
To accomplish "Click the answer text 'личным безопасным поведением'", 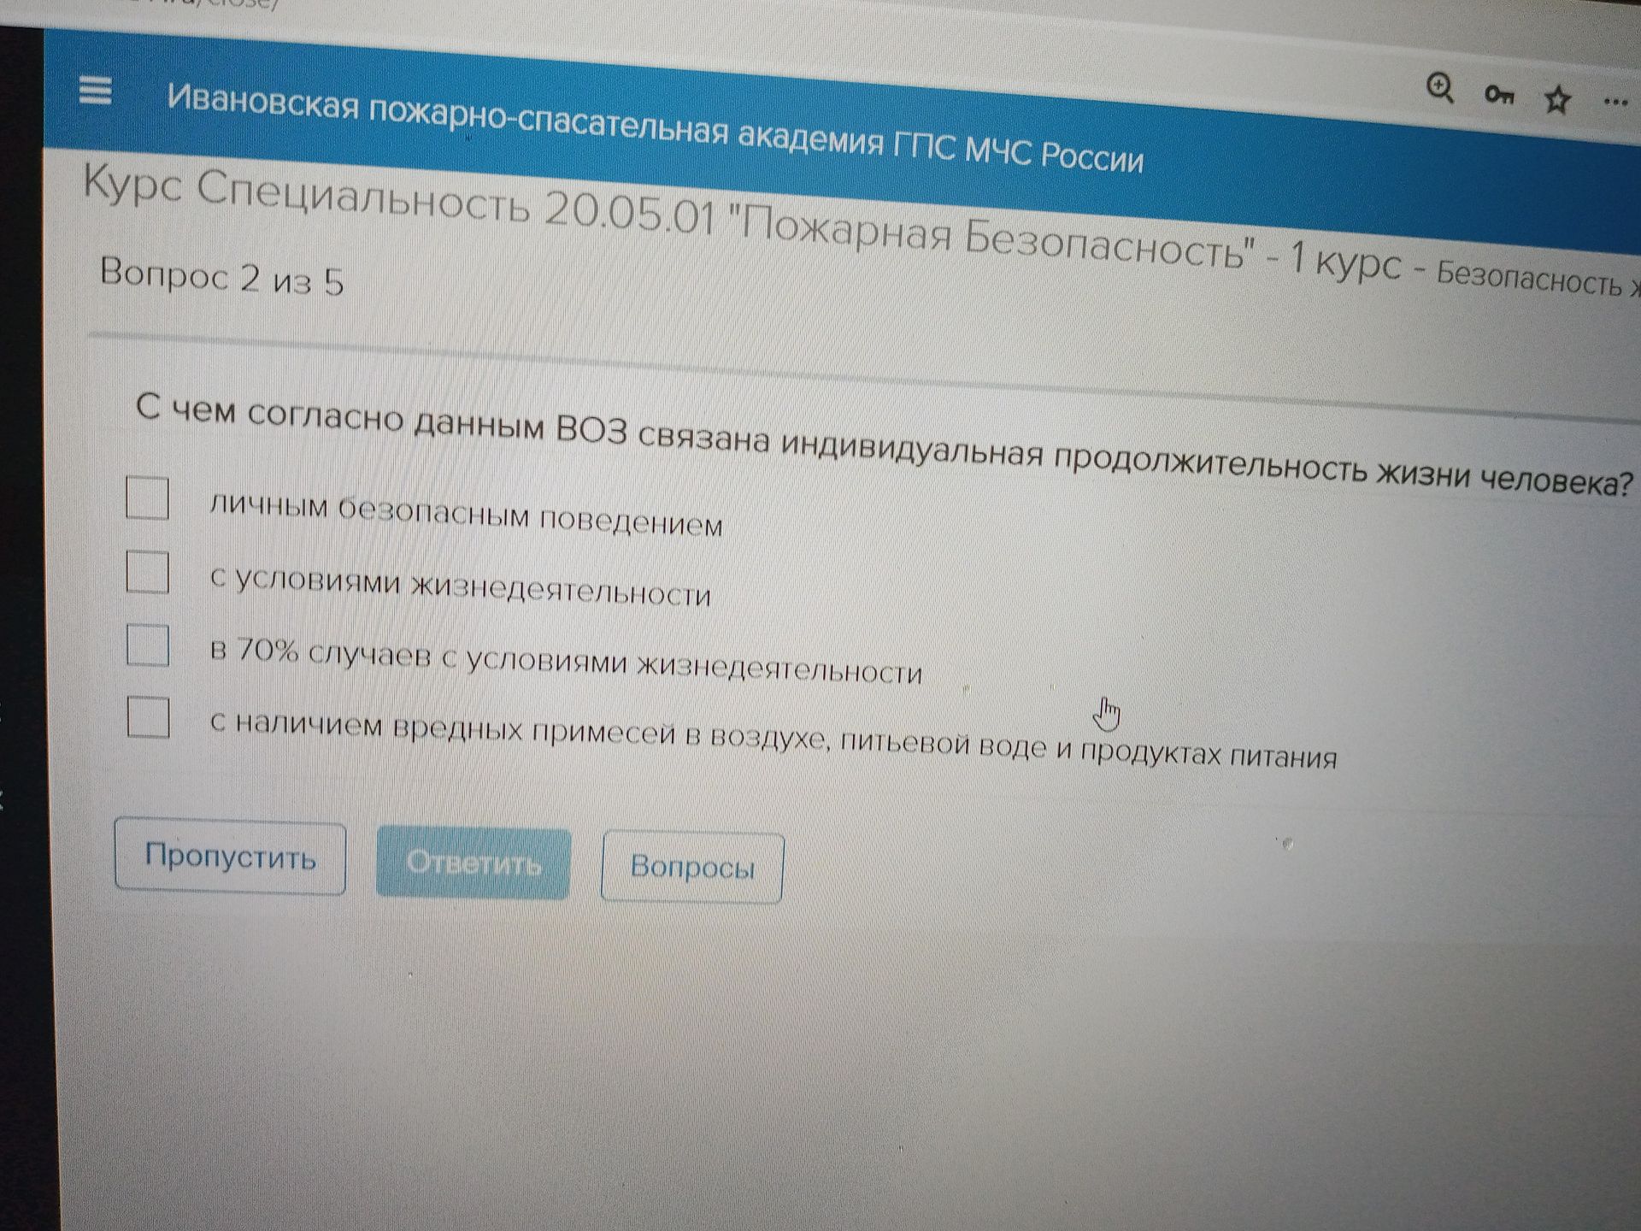I will 466,515.
